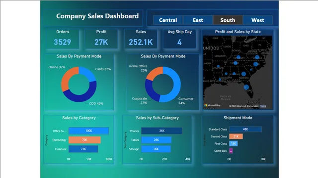Click the Florida bubble on the map
Image resolution: width=318 pixels, height=178 pixels.
pos(246,87)
